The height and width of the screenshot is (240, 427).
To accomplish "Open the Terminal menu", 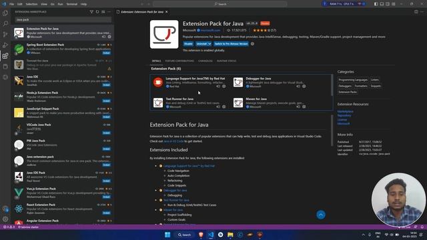I will point(72,4).
